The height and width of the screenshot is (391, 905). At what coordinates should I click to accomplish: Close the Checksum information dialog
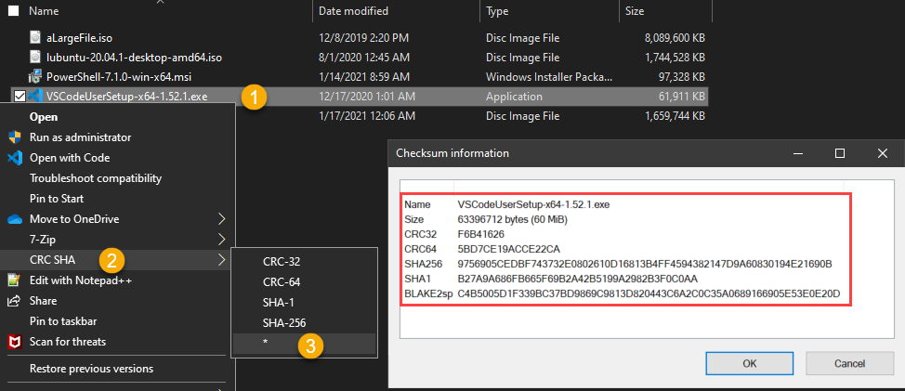[882, 153]
